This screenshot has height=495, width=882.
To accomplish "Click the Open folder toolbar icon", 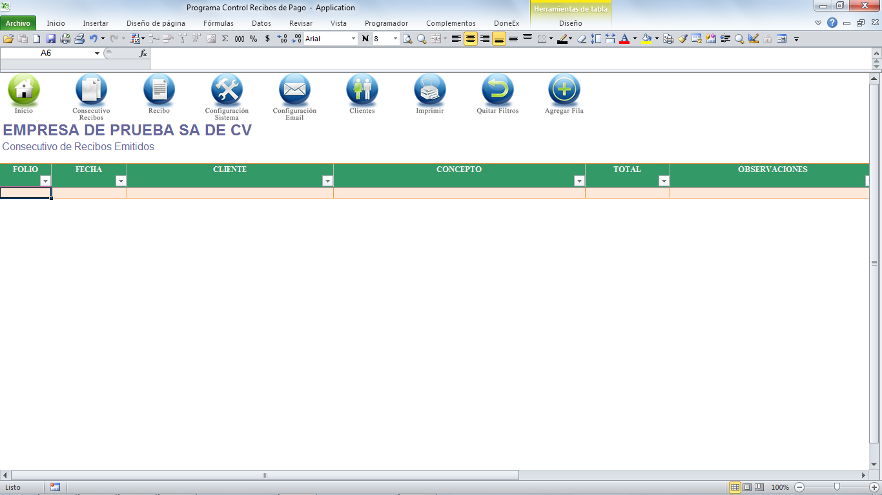I will point(8,39).
